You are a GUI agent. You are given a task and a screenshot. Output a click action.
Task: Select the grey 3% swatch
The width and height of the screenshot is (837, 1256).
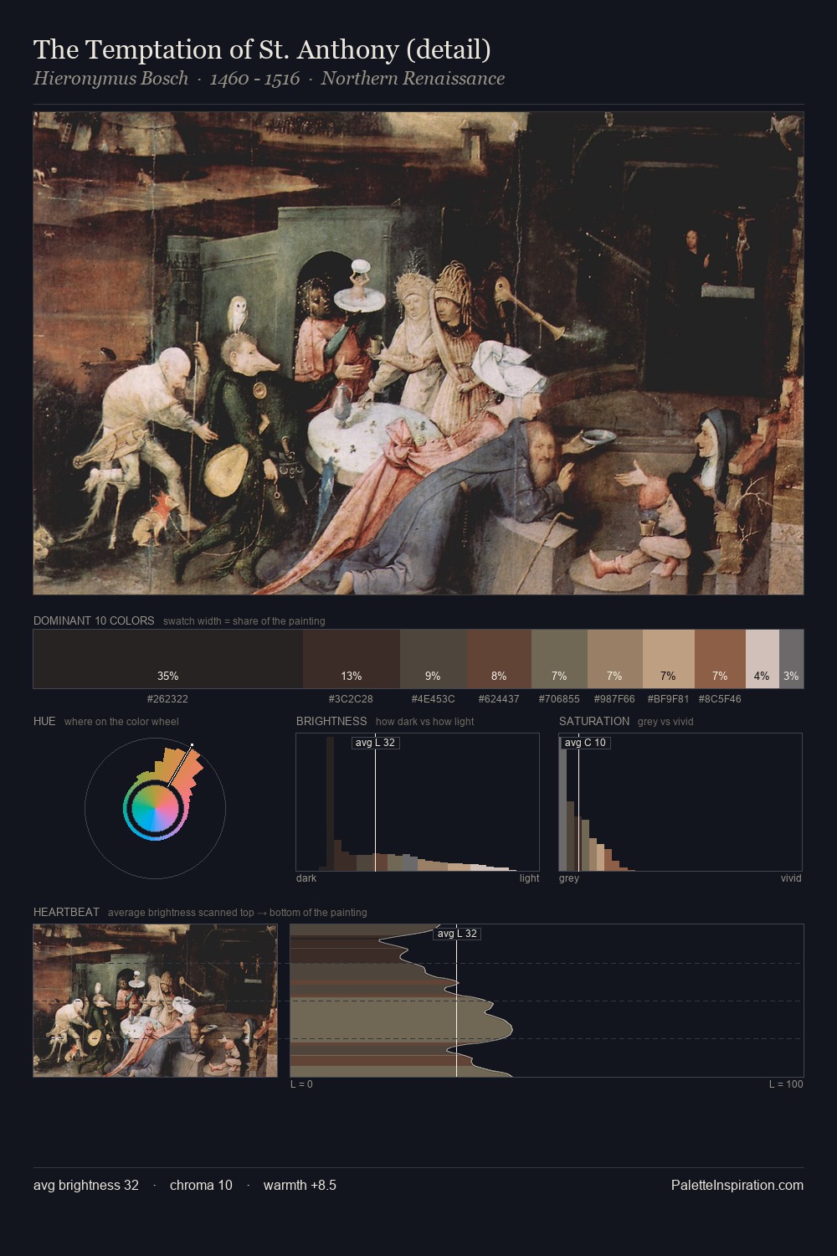click(x=791, y=659)
